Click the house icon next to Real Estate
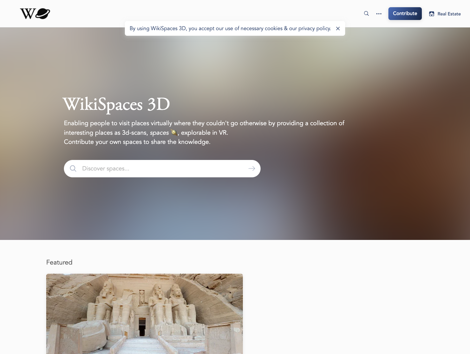 pyautogui.click(x=431, y=14)
